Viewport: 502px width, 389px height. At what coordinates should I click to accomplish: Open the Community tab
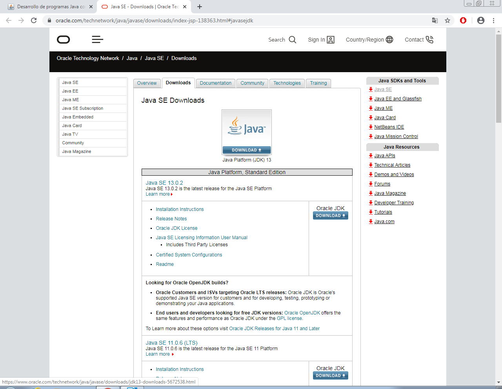pyautogui.click(x=253, y=83)
